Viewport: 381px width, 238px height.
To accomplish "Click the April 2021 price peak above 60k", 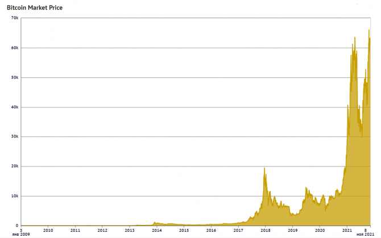I will 355,37.
